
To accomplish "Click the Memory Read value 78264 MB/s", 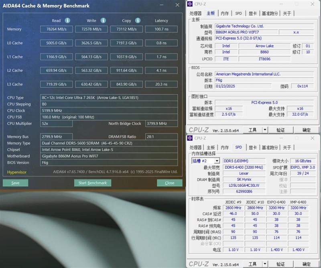I will (x=56, y=29).
